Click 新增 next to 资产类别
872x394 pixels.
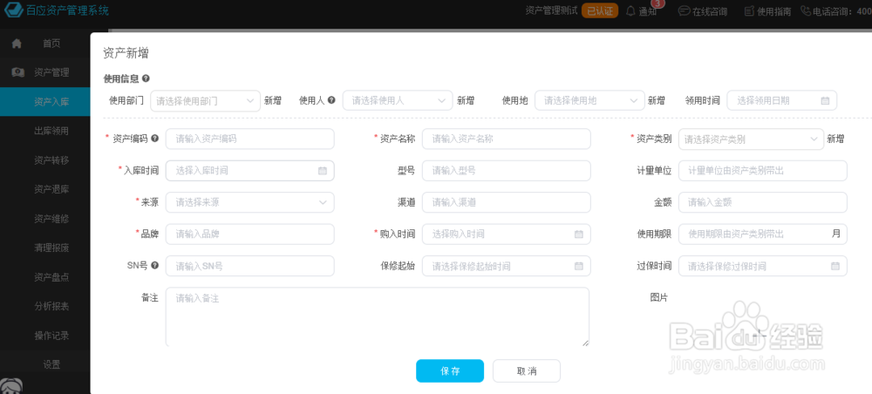tap(835, 139)
